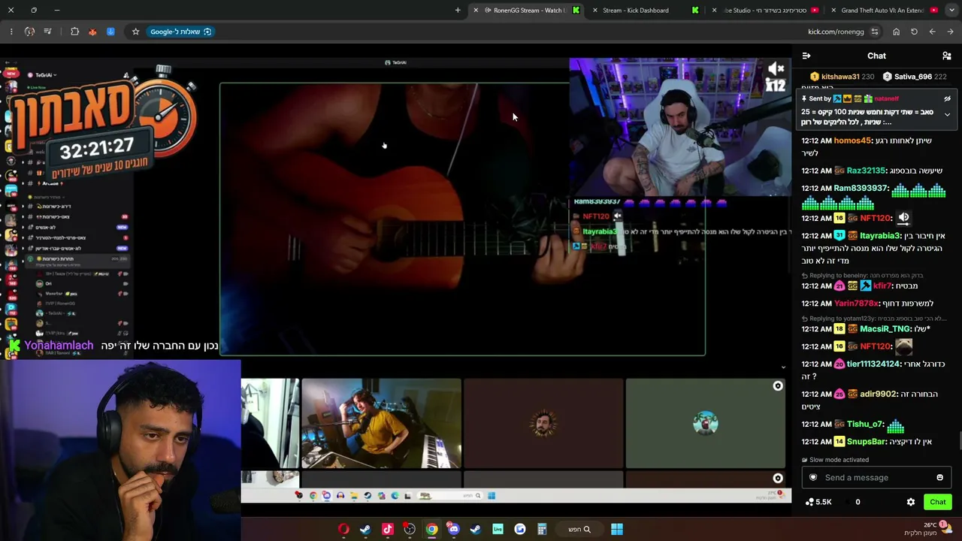The image size is (962, 541).
Task: Open homos45's profile from chat
Action: pos(852,141)
